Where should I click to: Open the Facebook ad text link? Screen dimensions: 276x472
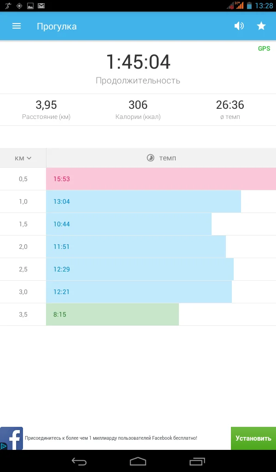tap(111, 438)
